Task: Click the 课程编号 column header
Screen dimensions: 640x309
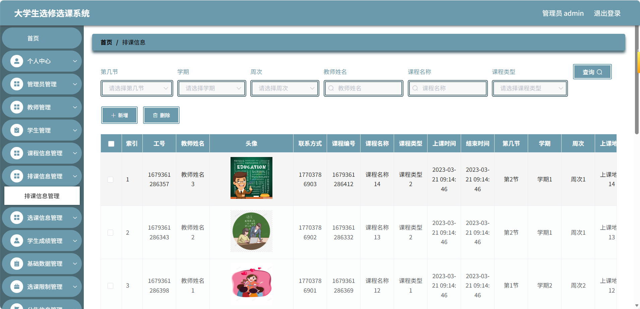Action: 343,144
